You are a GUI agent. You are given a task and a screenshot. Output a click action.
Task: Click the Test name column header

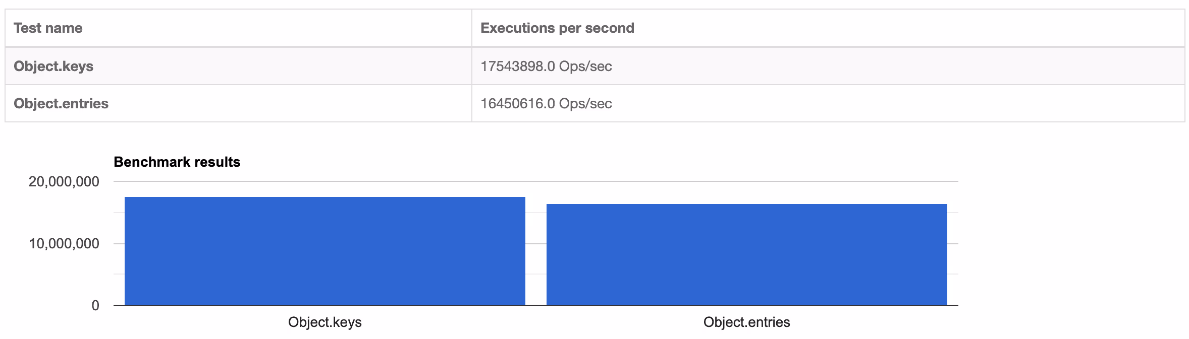click(238, 28)
